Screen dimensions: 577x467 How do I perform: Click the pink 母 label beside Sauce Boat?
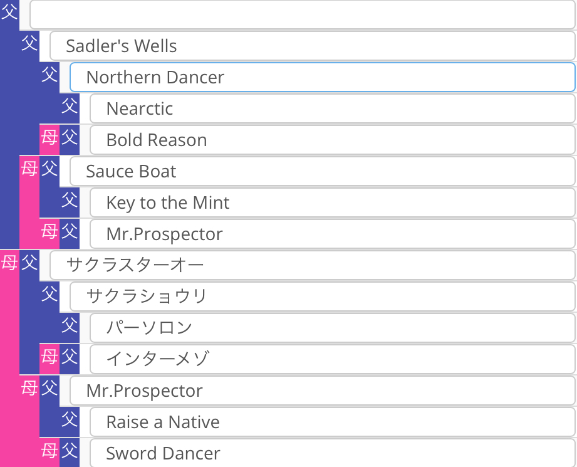pyautogui.click(x=29, y=169)
